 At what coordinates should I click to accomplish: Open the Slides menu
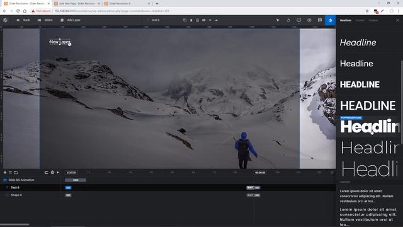pyautogui.click(x=45, y=20)
